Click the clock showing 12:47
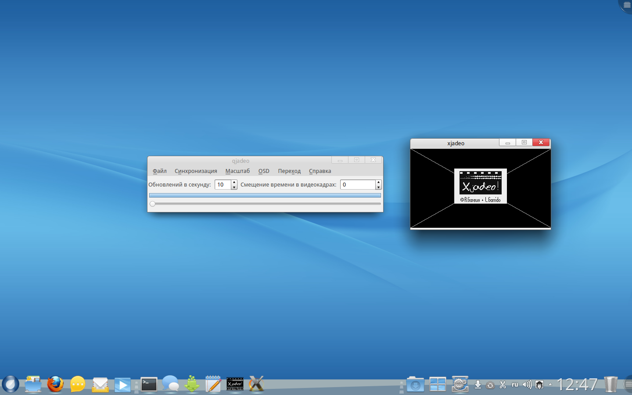 click(x=577, y=385)
